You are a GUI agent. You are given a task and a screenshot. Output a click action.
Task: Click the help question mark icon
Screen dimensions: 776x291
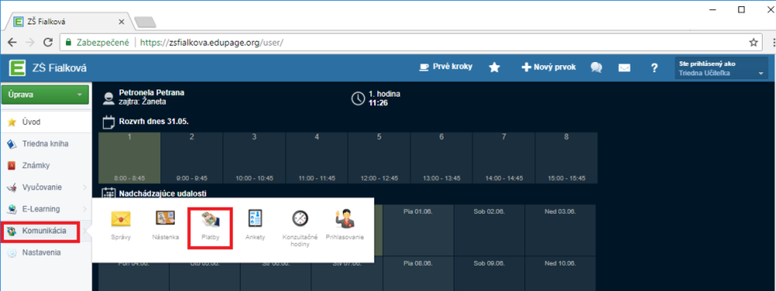tap(653, 68)
